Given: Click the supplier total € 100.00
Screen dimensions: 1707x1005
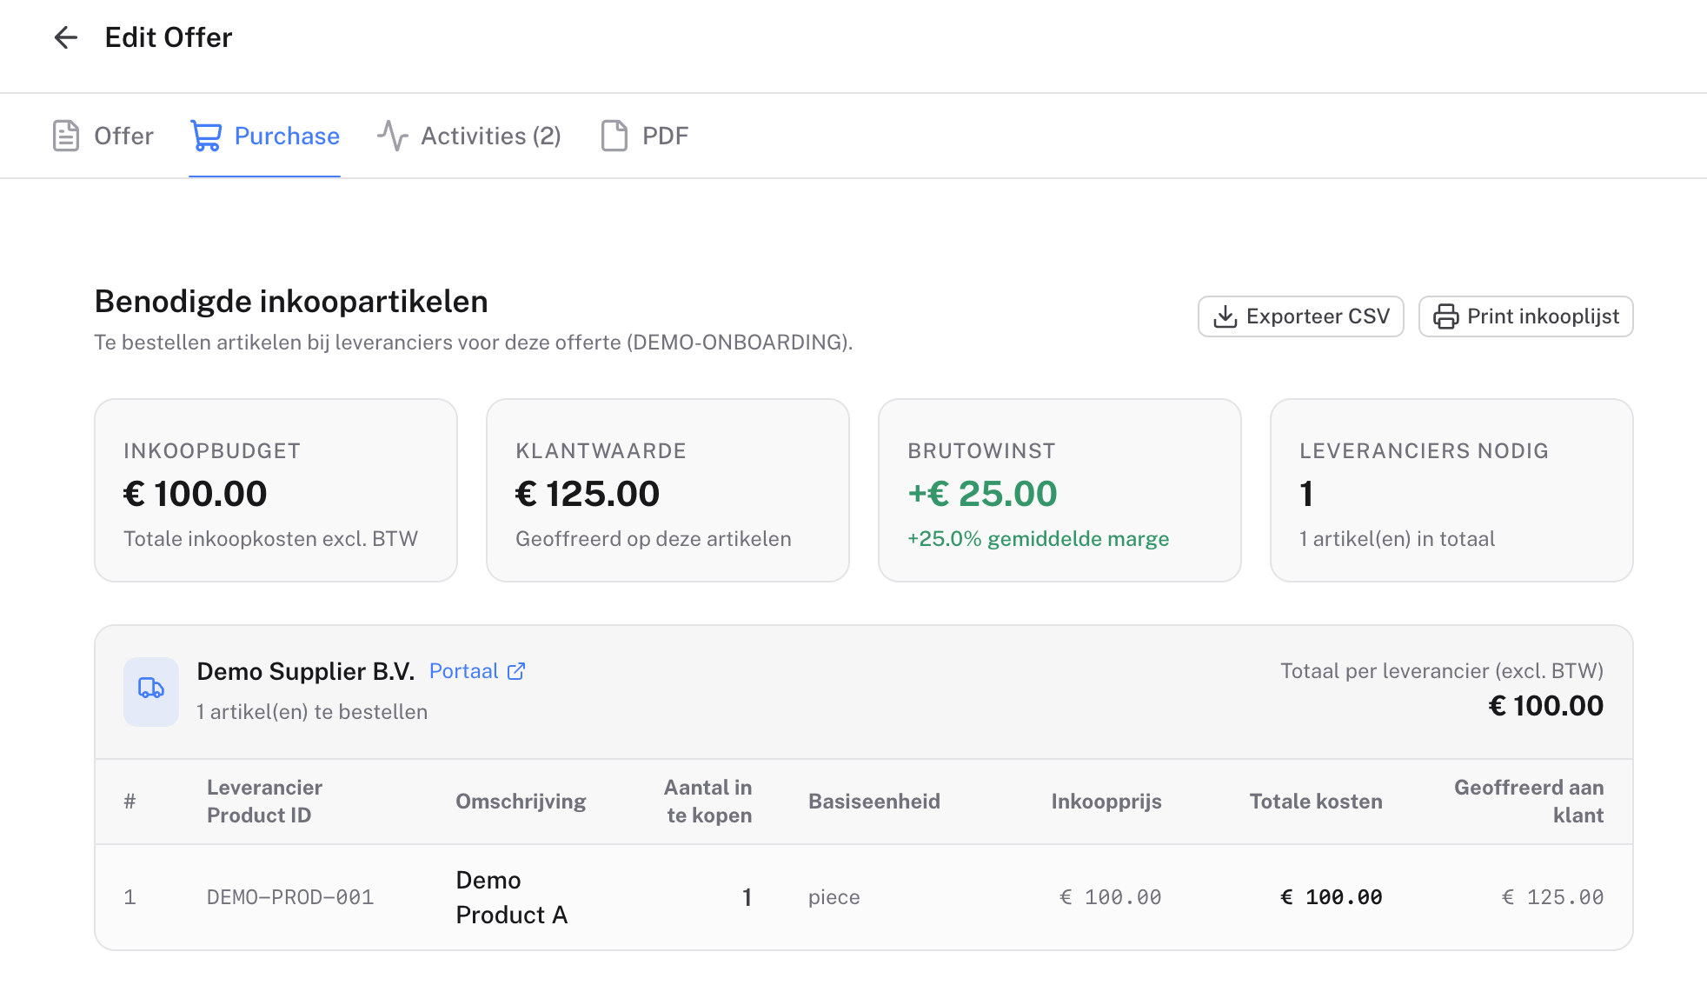Looking at the screenshot, I should point(1546,706).
